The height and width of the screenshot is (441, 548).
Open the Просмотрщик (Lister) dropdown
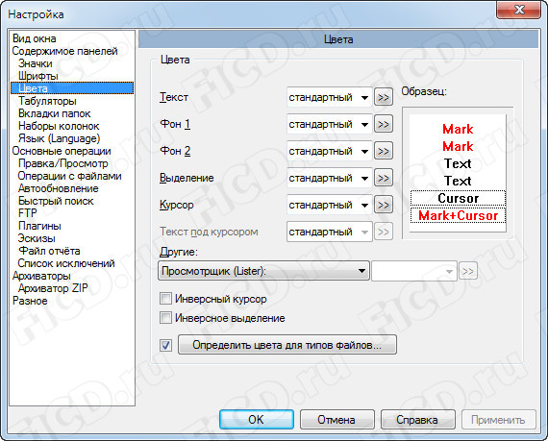(263, 271)
